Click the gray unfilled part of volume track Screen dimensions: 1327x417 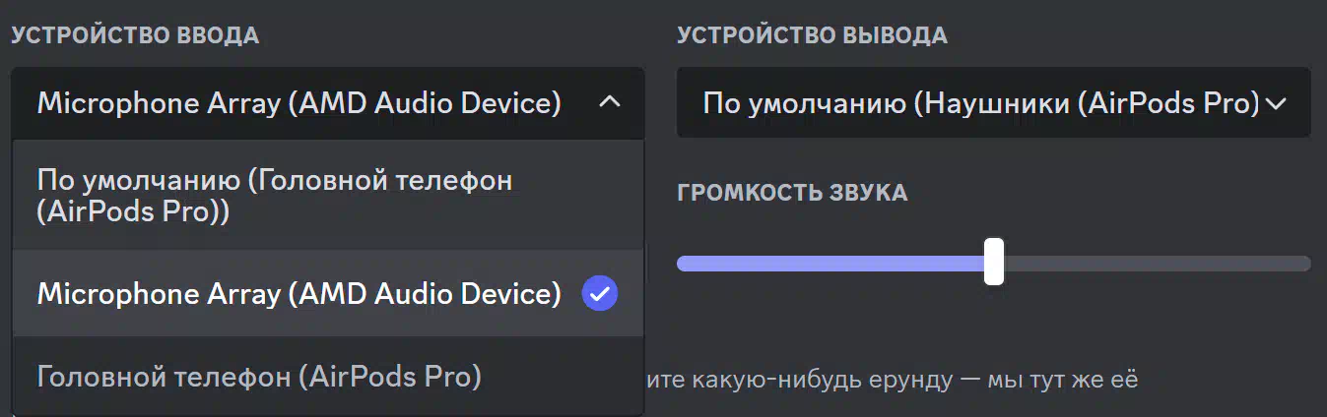[1157, 263]
